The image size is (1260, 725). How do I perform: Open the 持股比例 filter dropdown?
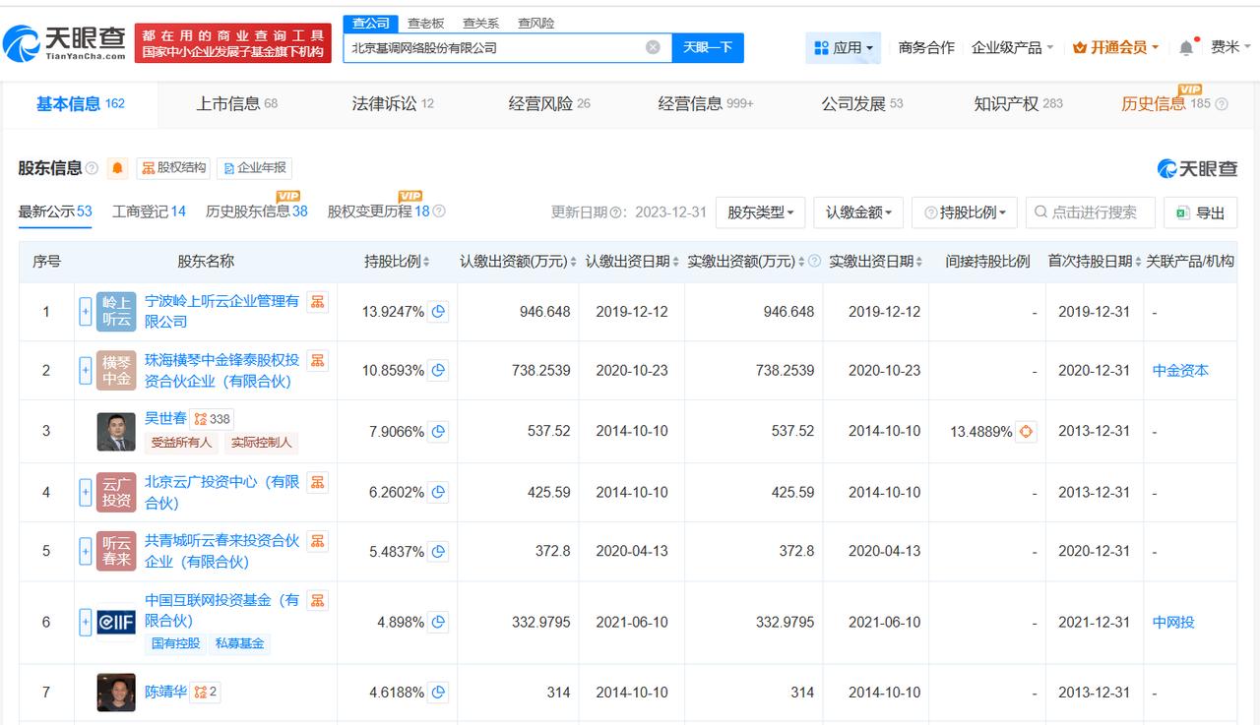click(965, 212)
